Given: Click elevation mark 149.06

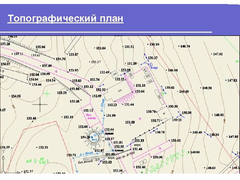Looking at the screenshot, I should [195, 152].
